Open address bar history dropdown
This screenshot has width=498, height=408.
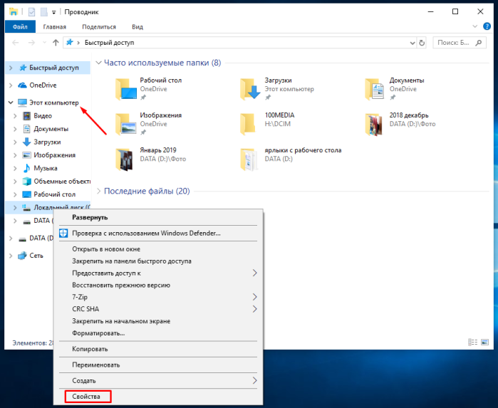click(x=413, y=43)
